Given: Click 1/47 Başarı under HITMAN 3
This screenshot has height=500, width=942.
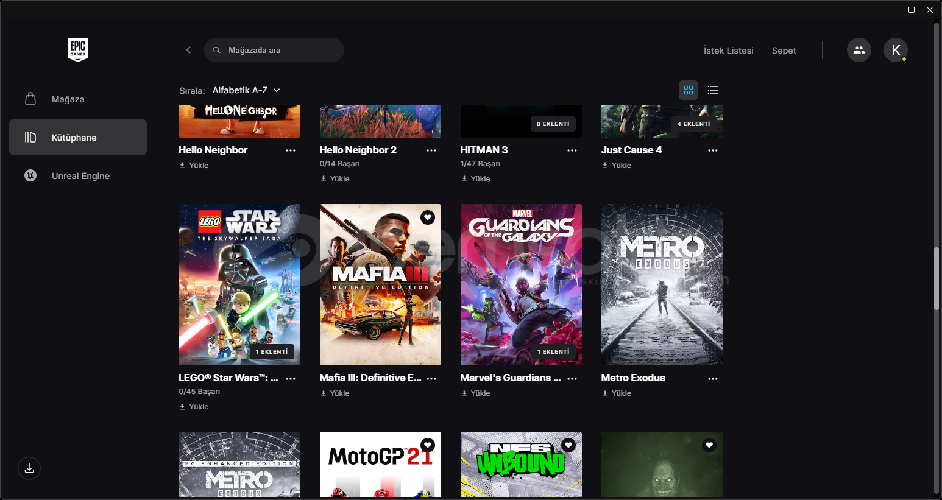Looking at the screenshot, I should click(480, 164).
